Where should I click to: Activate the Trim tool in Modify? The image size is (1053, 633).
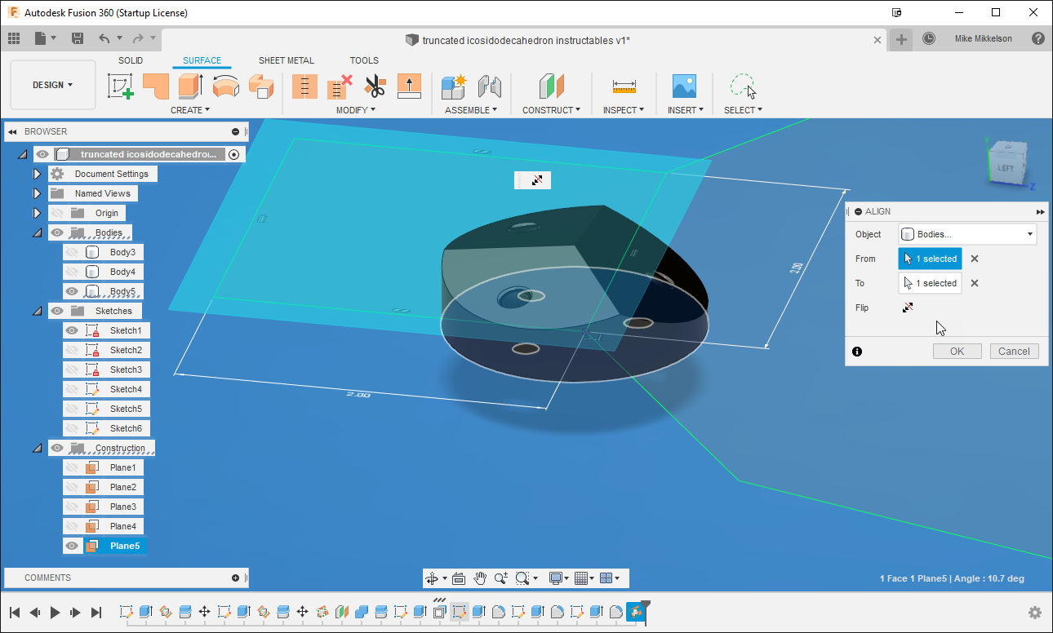pyautogui.click(x=374, y=86)
